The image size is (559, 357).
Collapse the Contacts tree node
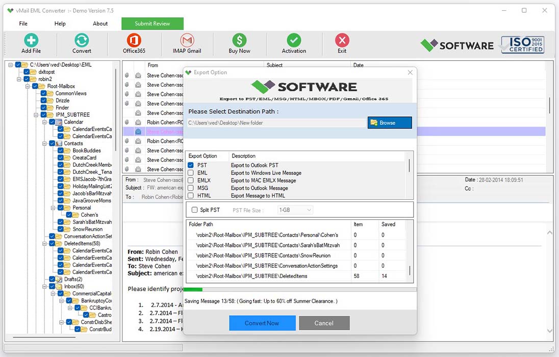tap(44, 143)
